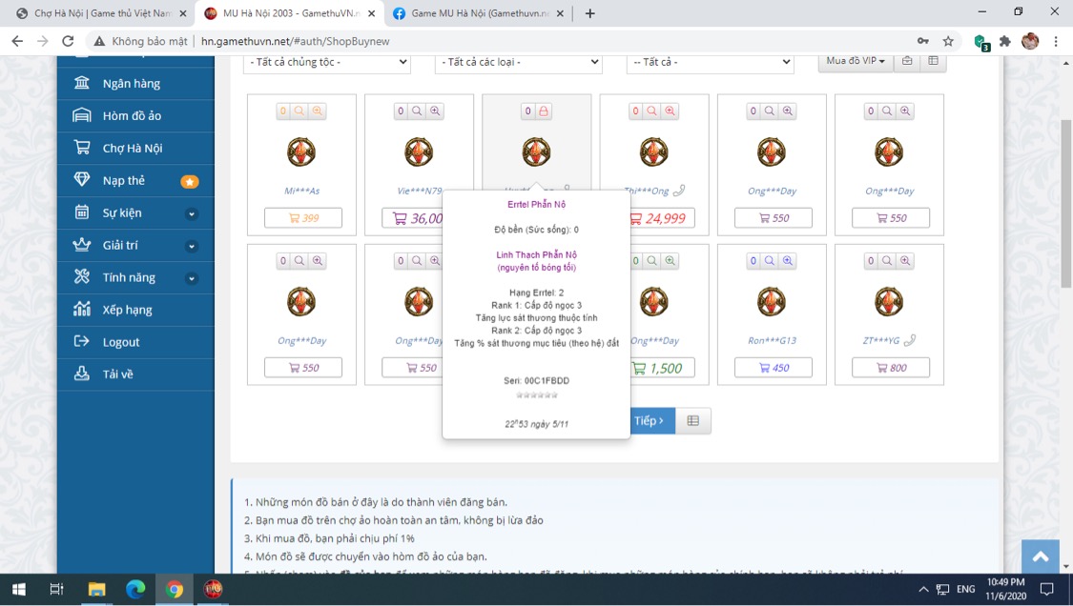Click the table view icon beside Tiếp

(693, 421)
